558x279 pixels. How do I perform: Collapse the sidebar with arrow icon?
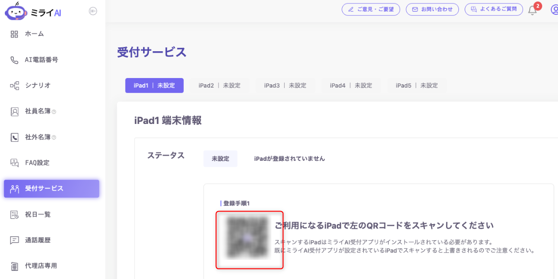click(93, 11)
